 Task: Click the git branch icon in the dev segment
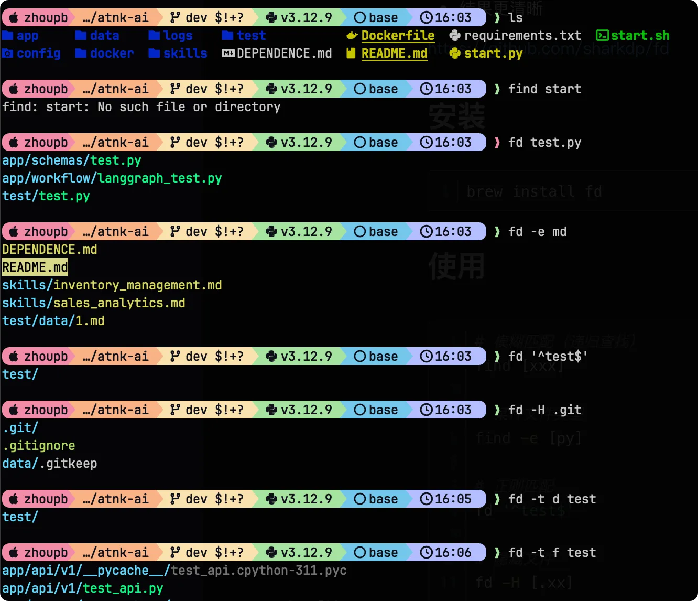point(176,17)
